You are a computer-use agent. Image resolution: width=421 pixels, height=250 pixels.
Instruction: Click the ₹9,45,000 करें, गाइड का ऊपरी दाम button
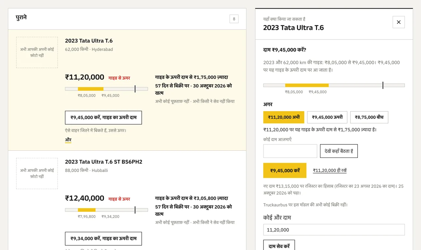pyautogui.click(x=103, y=117)
